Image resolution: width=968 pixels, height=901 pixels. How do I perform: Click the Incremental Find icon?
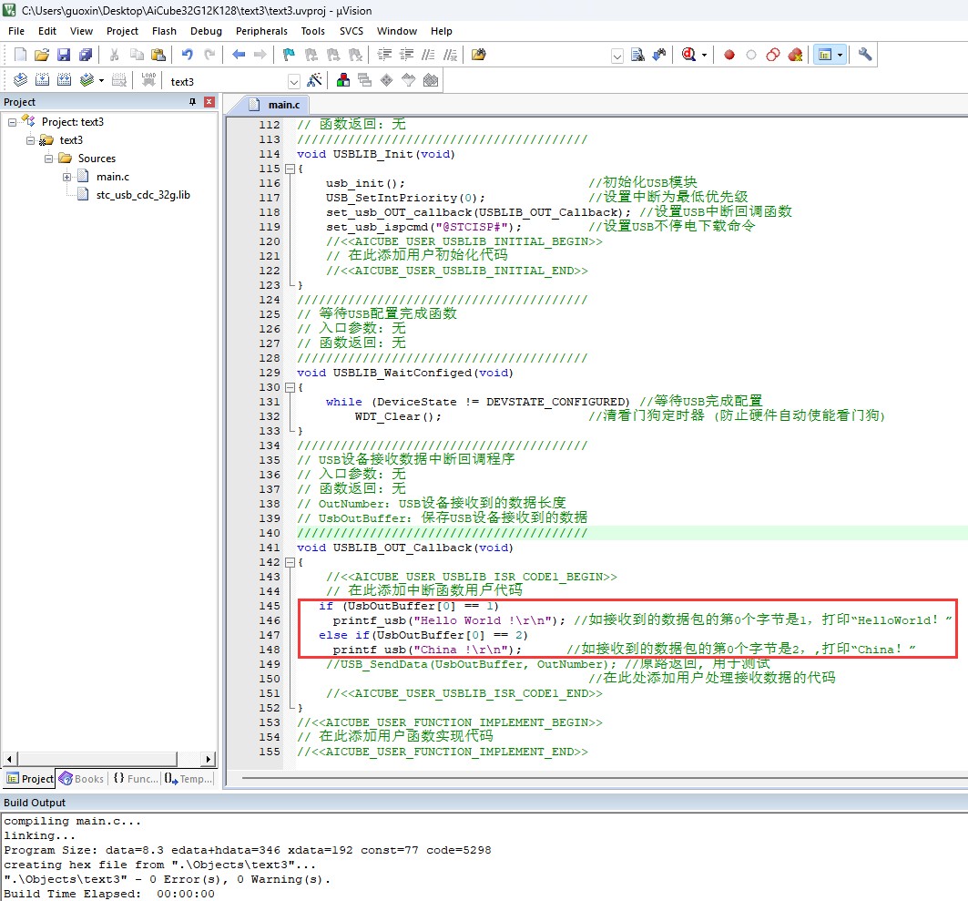pyautogui.click(x=659, y=55)
